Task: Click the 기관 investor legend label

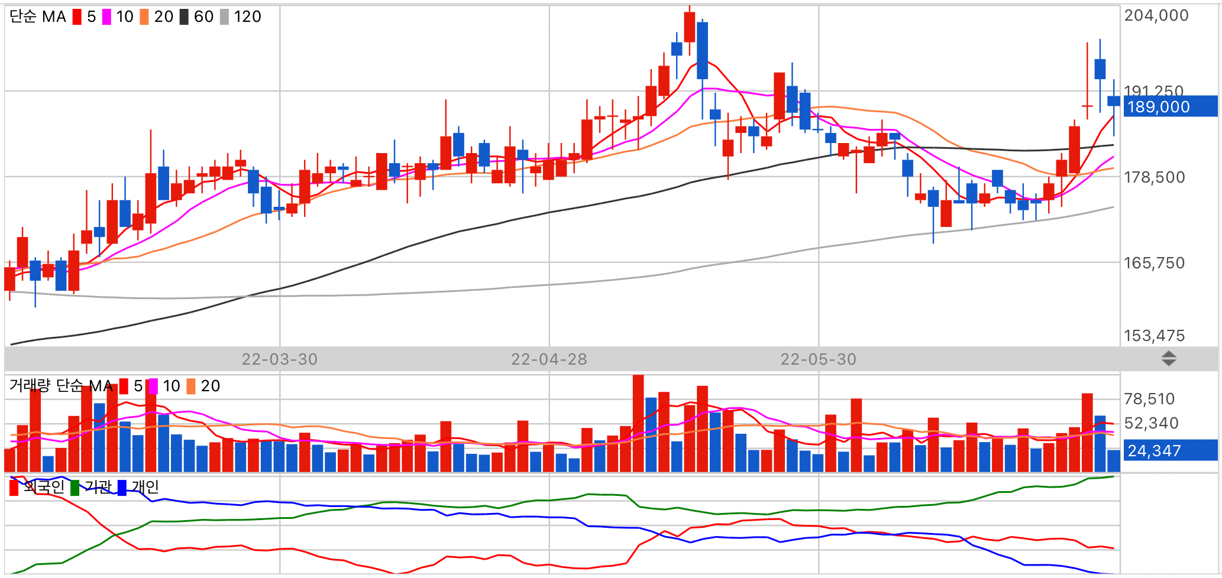Action: tap(98, 487)
